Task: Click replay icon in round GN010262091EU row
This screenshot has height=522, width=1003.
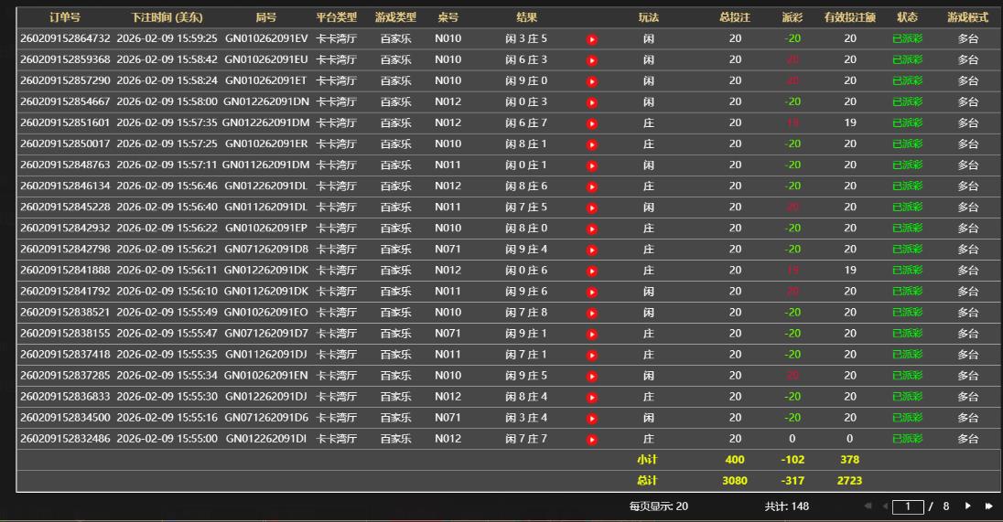Action: pos(591,60)
